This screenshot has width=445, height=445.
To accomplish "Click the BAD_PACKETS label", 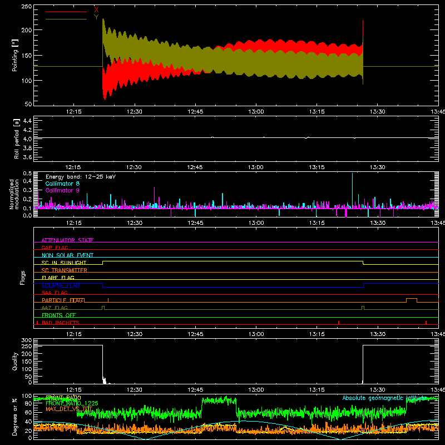I will pos(61,323).
